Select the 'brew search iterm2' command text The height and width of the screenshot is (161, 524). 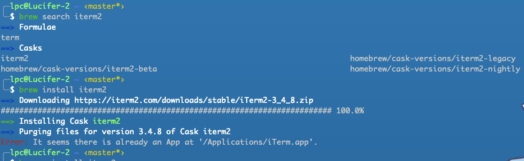pyautogui.click(x=61, y=17)
